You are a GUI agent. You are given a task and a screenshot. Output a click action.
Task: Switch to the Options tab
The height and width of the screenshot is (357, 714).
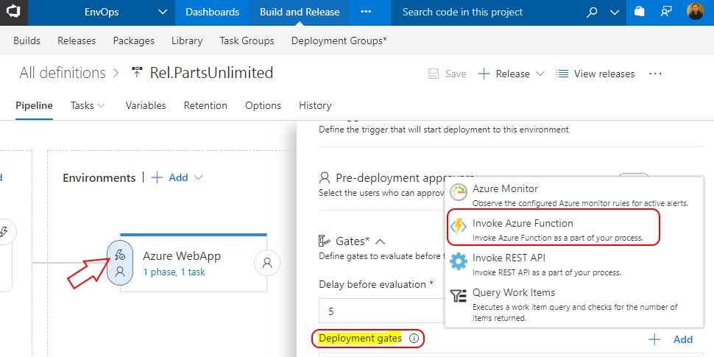264,105
